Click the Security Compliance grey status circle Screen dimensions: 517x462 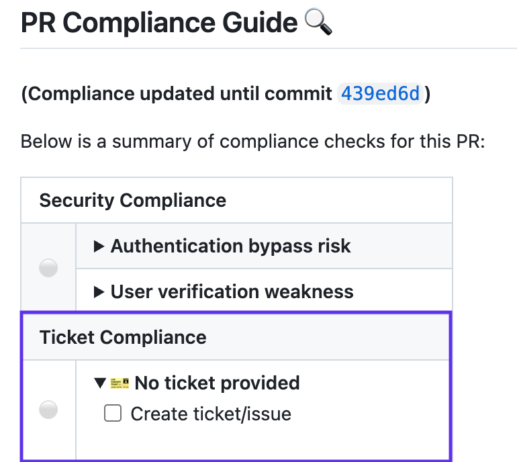pyautogui.click(x=48, y=269)
